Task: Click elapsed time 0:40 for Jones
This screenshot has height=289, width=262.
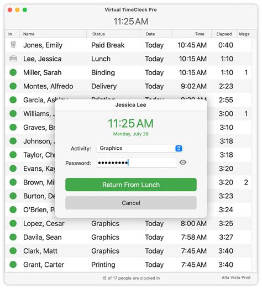Action: 226,45
